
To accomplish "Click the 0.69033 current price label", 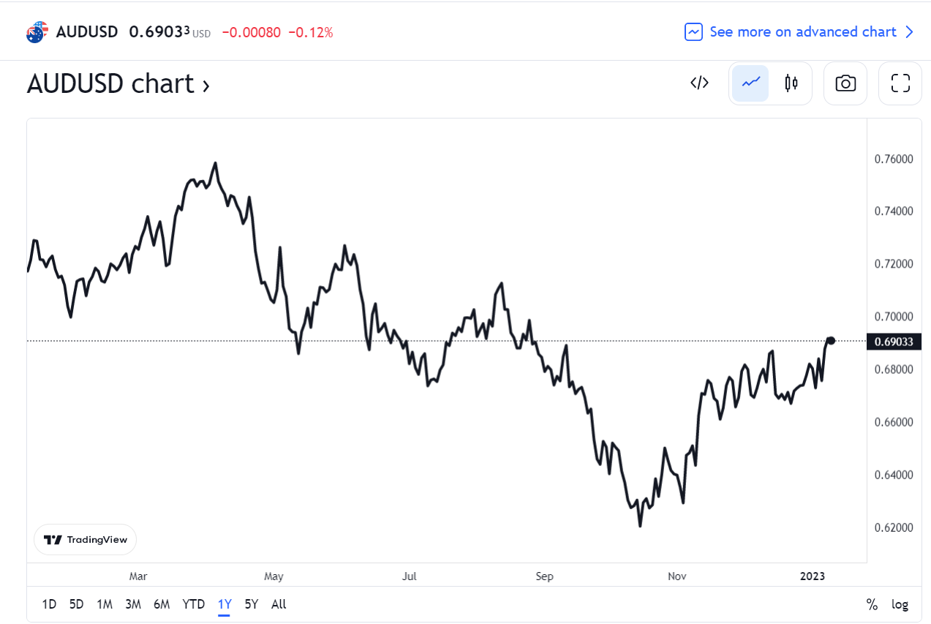I will click(893, 341).
